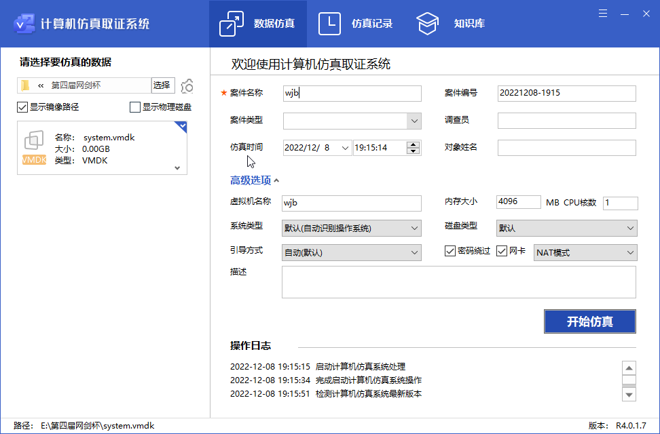
Task: Click the CPU核数 input field
Action: (x=621, y=203)
